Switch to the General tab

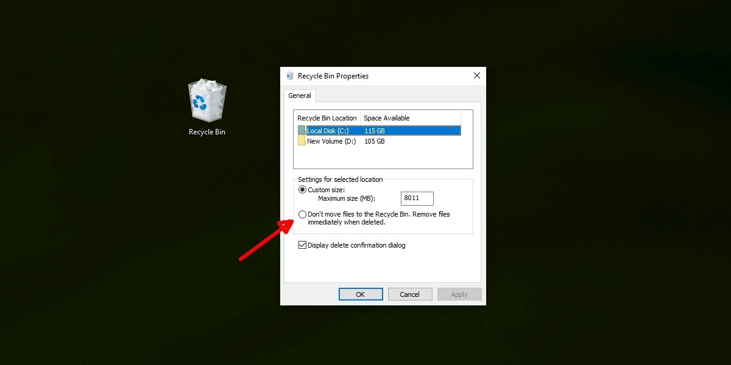[x=300, y=96]
